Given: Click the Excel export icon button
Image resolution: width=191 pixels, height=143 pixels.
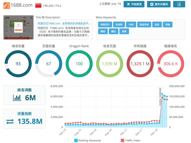Looking at the screenshot, I should (179, 4).
